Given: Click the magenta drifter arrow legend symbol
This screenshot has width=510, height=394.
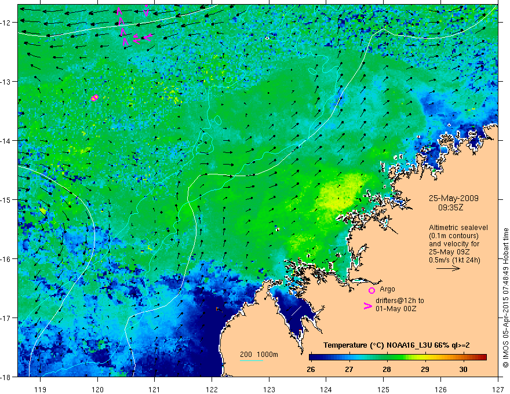Looking at the screenshot, I should [x=367, y=306].
